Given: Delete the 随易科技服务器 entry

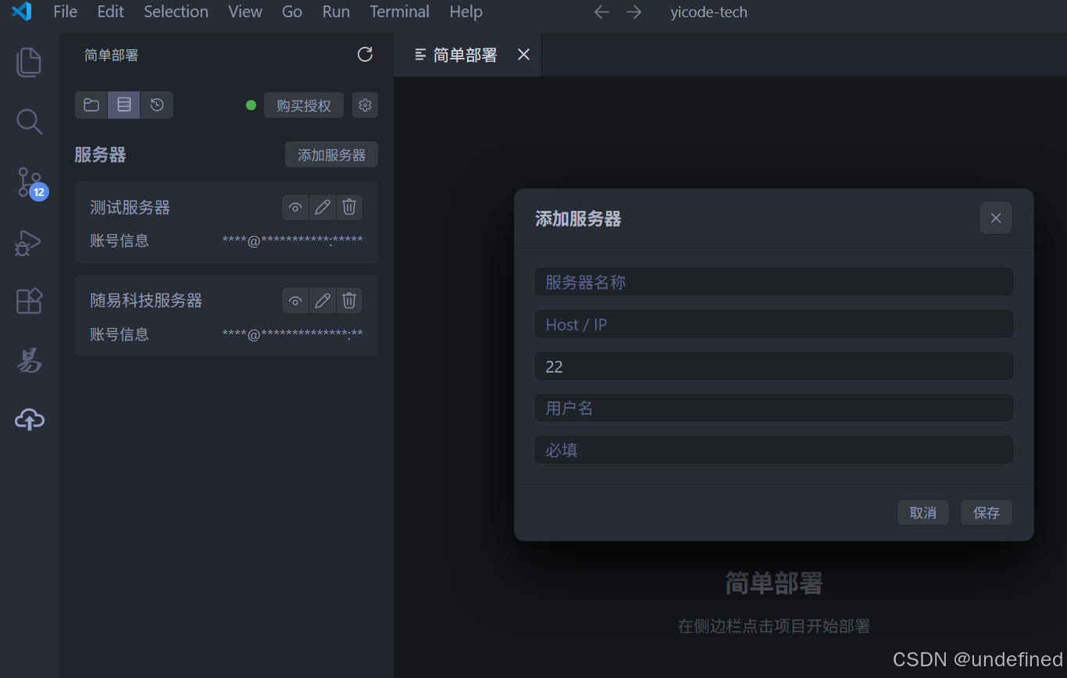Looking at the screenshot, I should click(349, 301).
